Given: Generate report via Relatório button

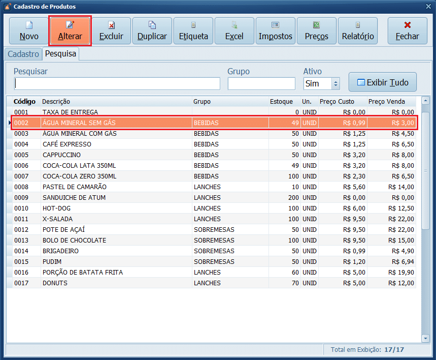Looking at the screenshot, I should click(x=358, y=31).
